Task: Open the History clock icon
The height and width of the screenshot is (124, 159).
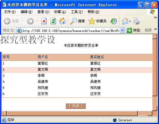Action: point(114,21)
